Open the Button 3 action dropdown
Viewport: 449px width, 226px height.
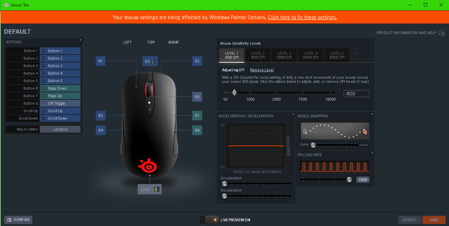(60, 66)
